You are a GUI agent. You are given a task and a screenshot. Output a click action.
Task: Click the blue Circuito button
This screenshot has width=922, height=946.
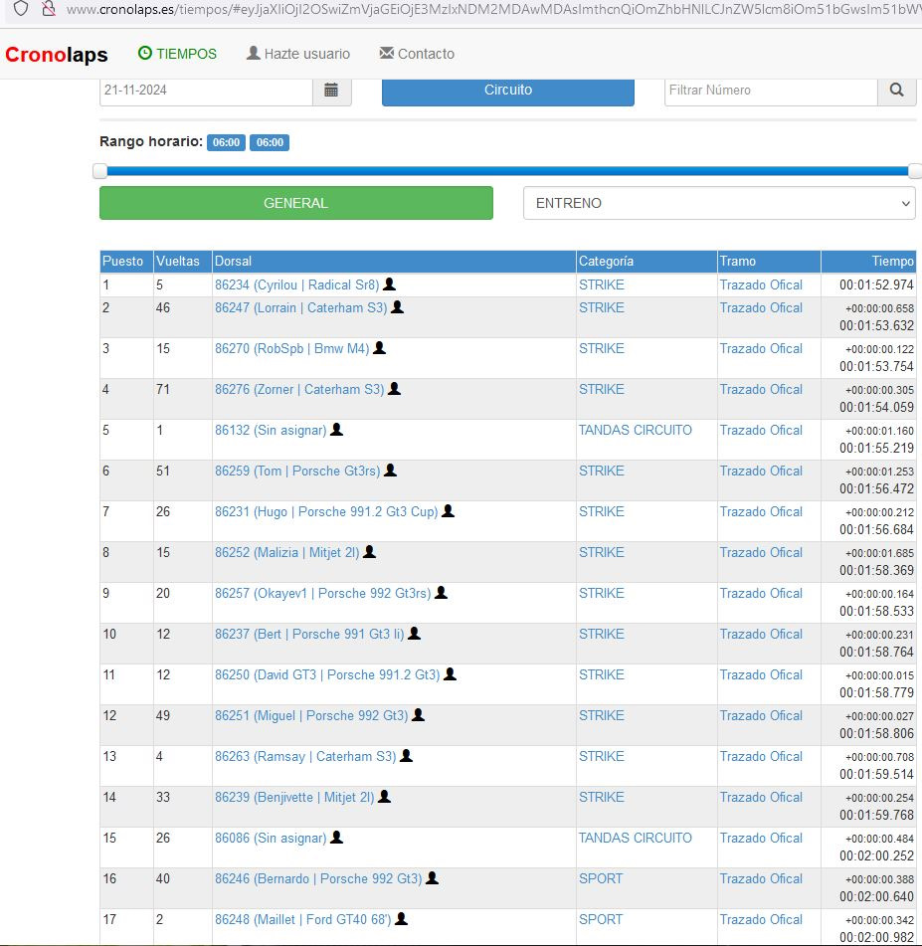508,91
